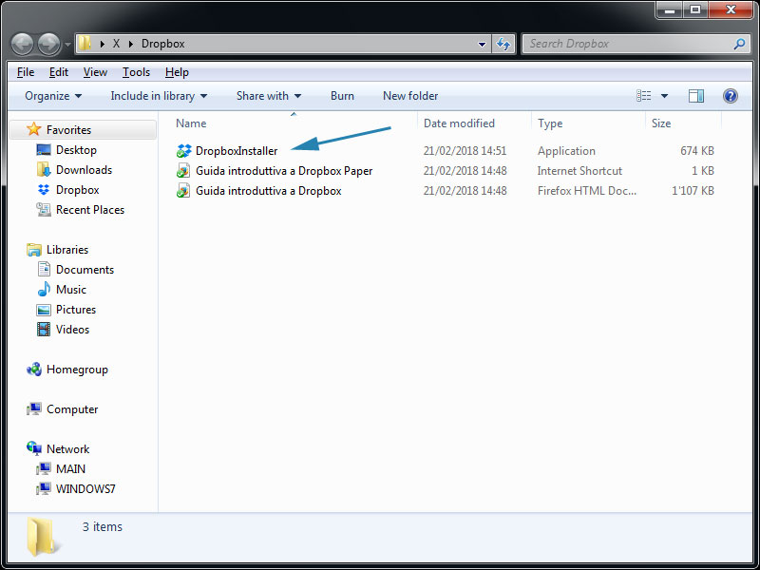This screenshot has height=570, width=760.
Task: Click the Libraries icon in navigation pane
Action: pos(34,250)
